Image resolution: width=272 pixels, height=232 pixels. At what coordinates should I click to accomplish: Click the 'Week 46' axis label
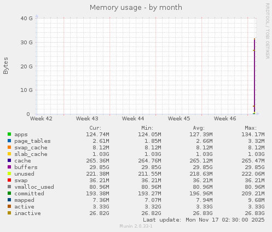point(225,119)
